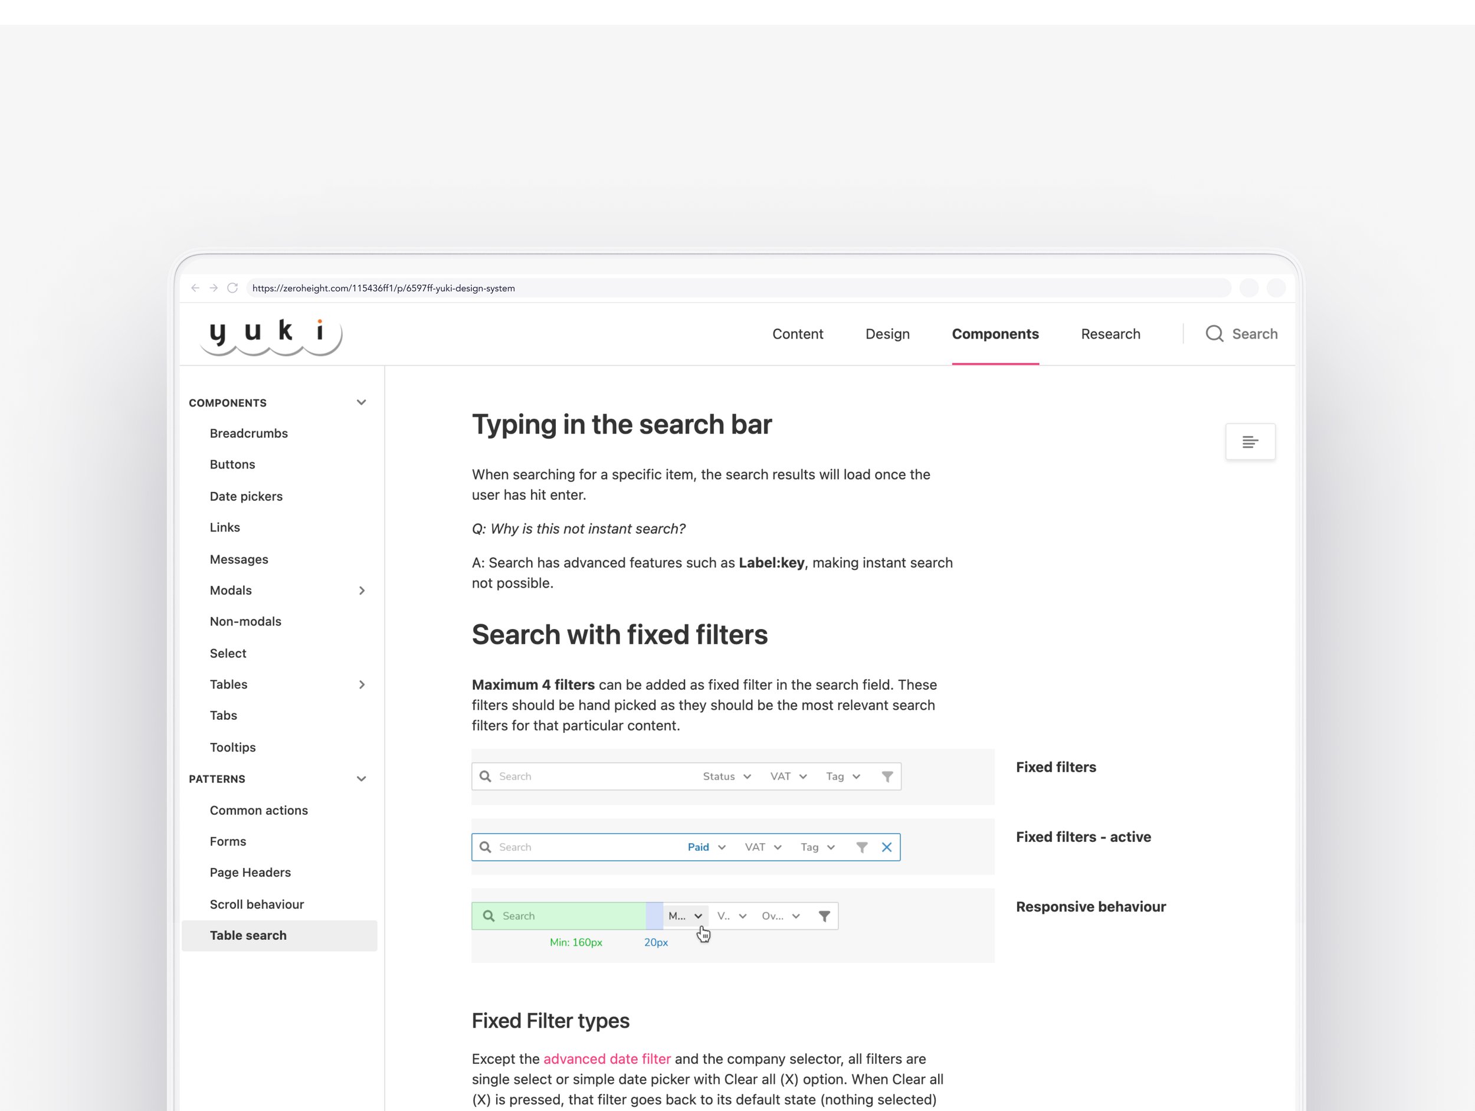Collapse the COMPONENTS section chevron

tap(362, 402)
